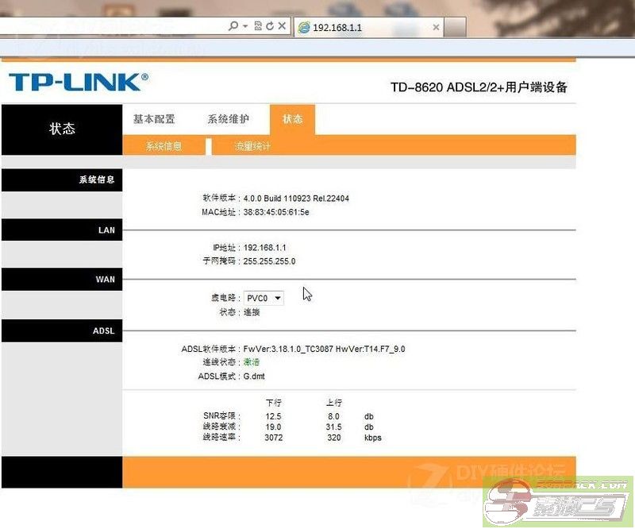Click upstream line attenuation value 31.5

pos(333,427)
